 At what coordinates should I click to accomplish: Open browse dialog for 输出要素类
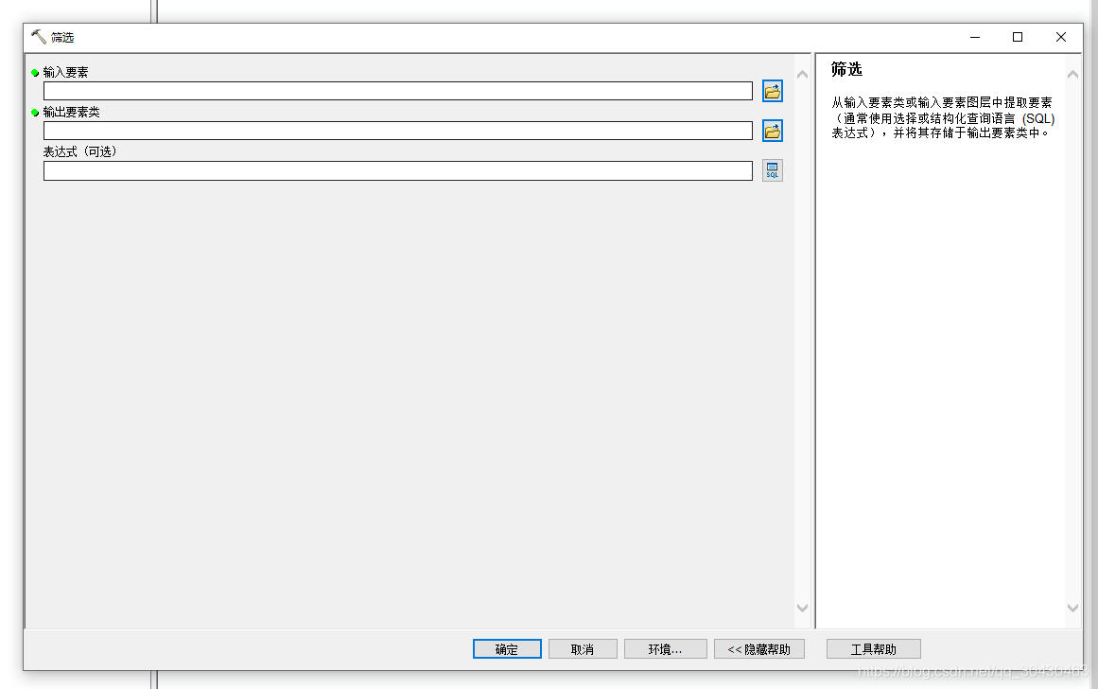pyautogui.click(x=773, y=131)
